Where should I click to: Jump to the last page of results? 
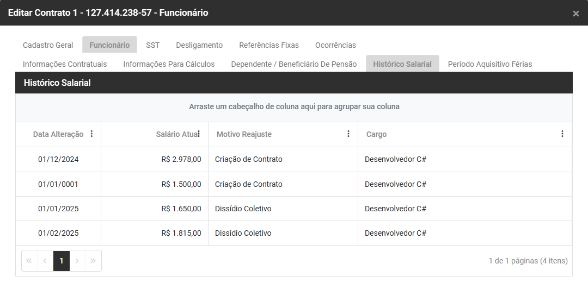tap(93, 261)
